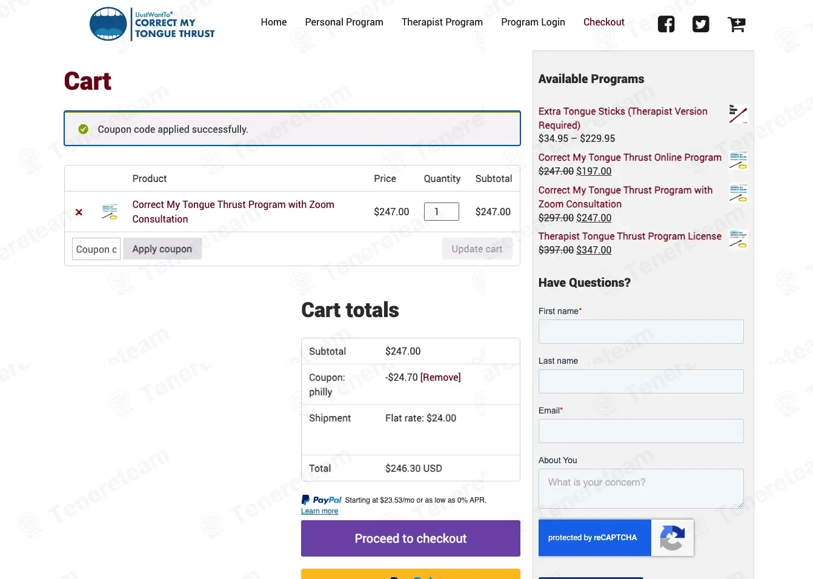Focus the First name input field
Image resolution: width=813 pixels, height=579 pixels.
point(641,332)
